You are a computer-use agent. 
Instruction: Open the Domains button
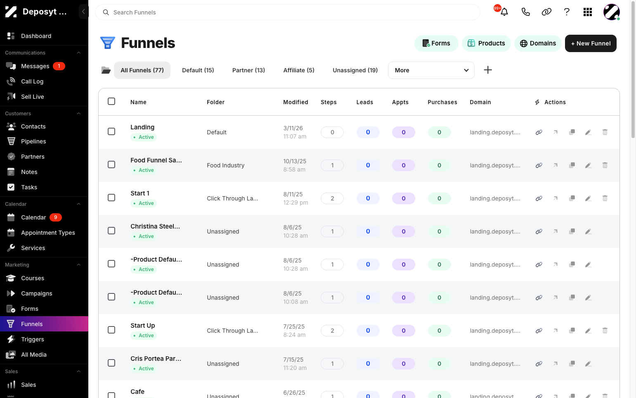[x=538, y=43]
